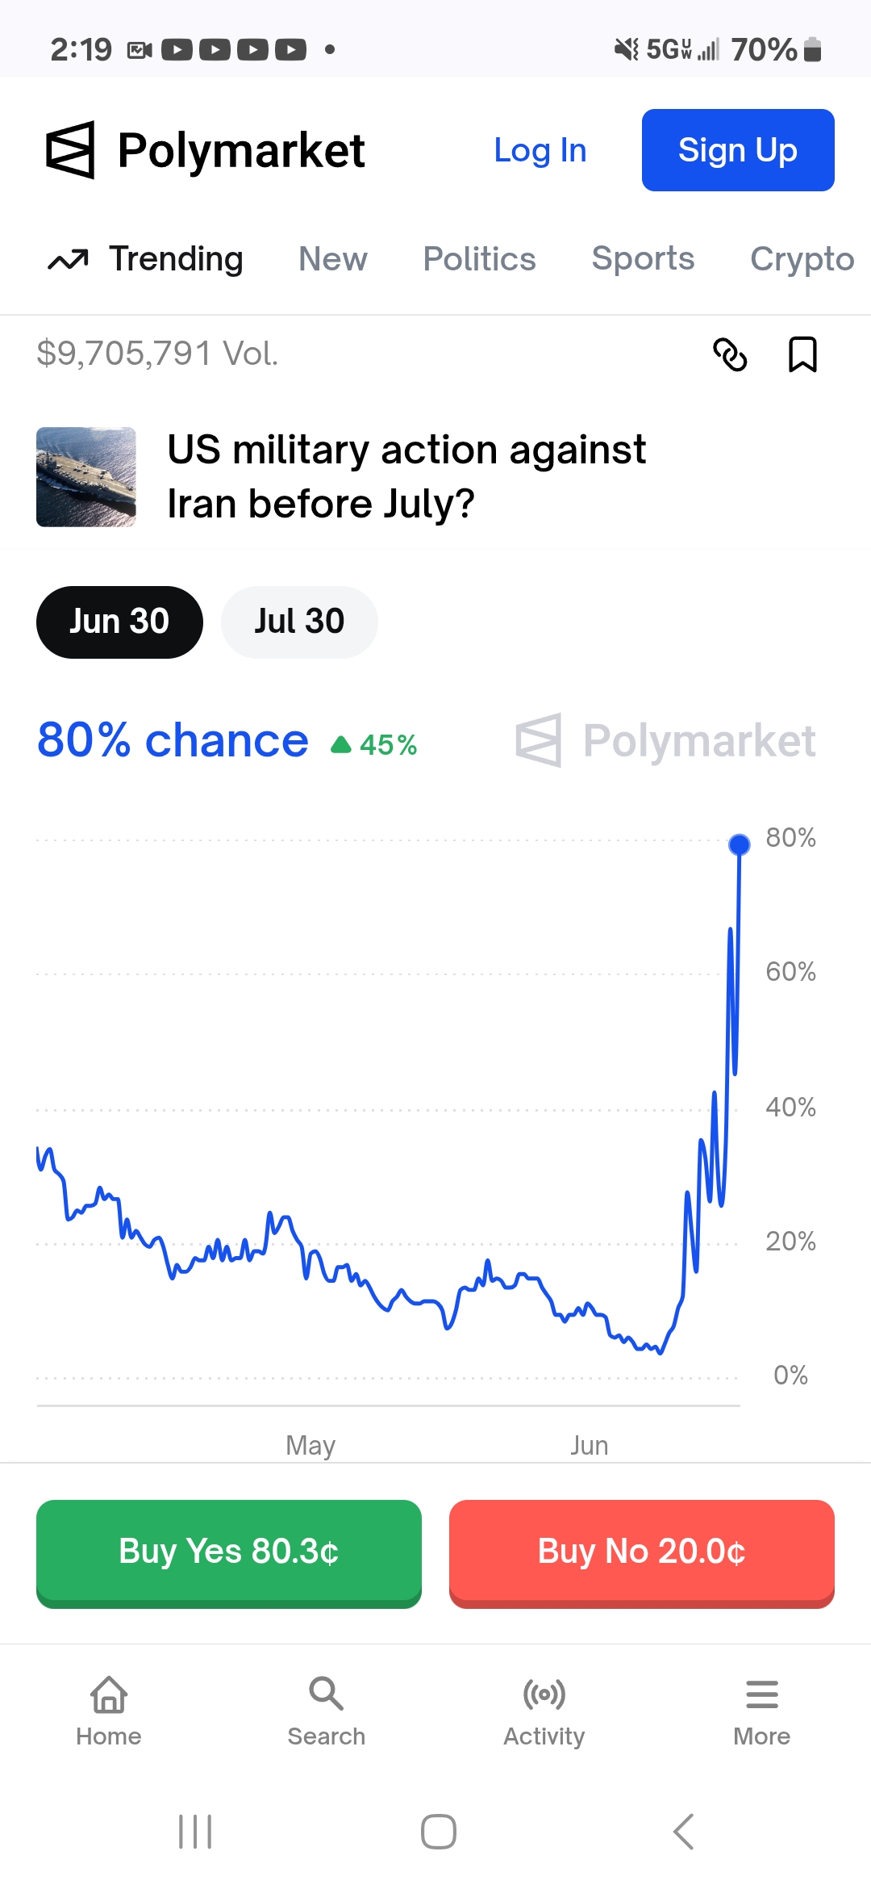Click the Log In link
The width and height of the screenshot is (871, 1889).
pos(540,150)
